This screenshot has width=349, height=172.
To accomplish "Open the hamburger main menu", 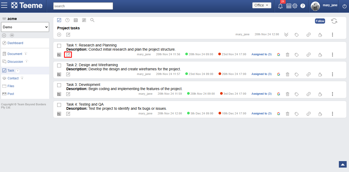I will tap(4, 5).
